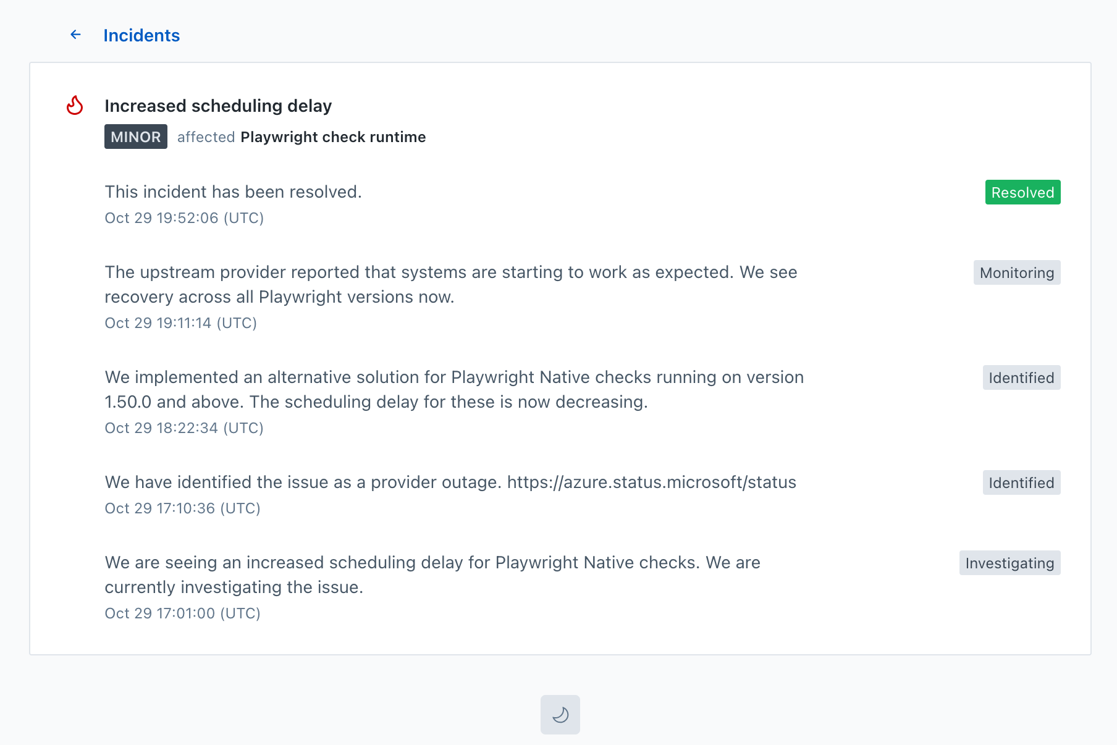Toggle dark mode with moon button
1117x745 pixels.
(x=560, y=715)
